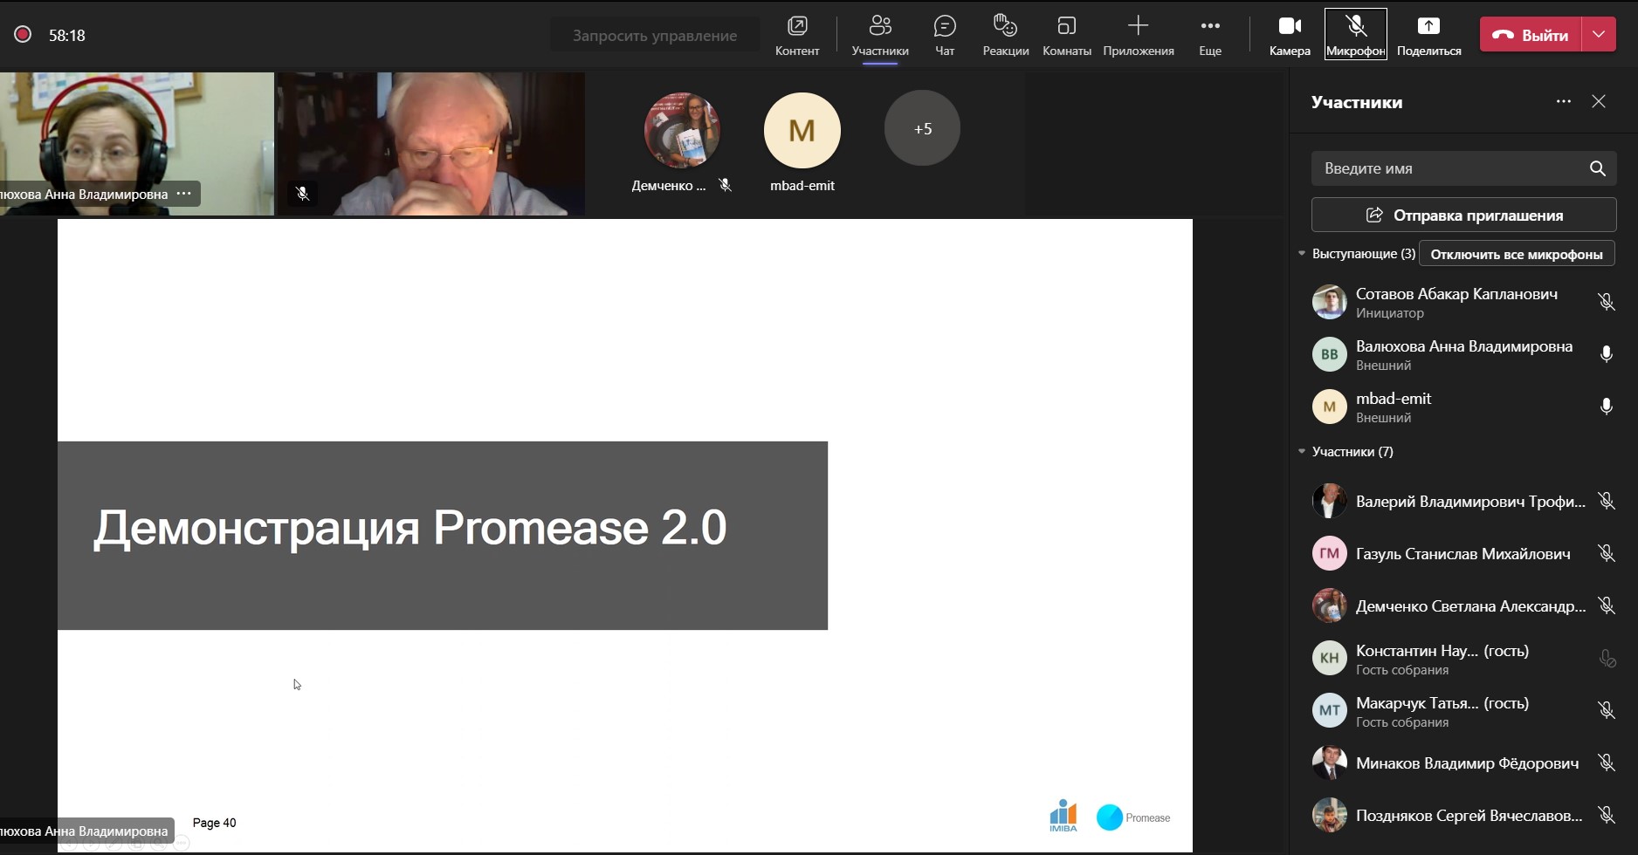1638x855 pixels.
Task: Open the Еще more options menu
Action: coord(1210,35)
